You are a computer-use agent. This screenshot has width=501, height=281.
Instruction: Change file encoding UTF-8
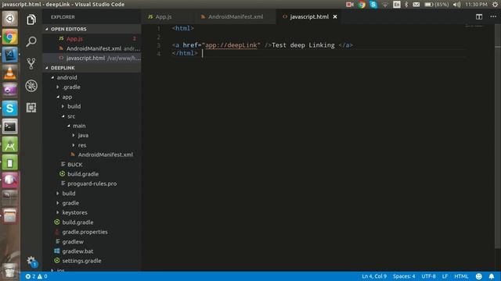(428, 276)
